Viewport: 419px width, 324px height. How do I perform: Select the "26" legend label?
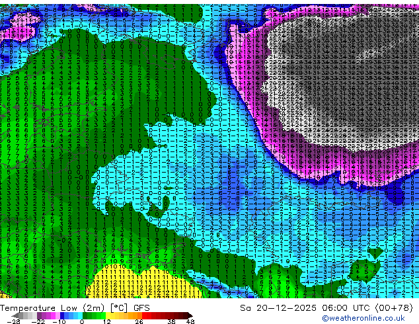[139, 321]
